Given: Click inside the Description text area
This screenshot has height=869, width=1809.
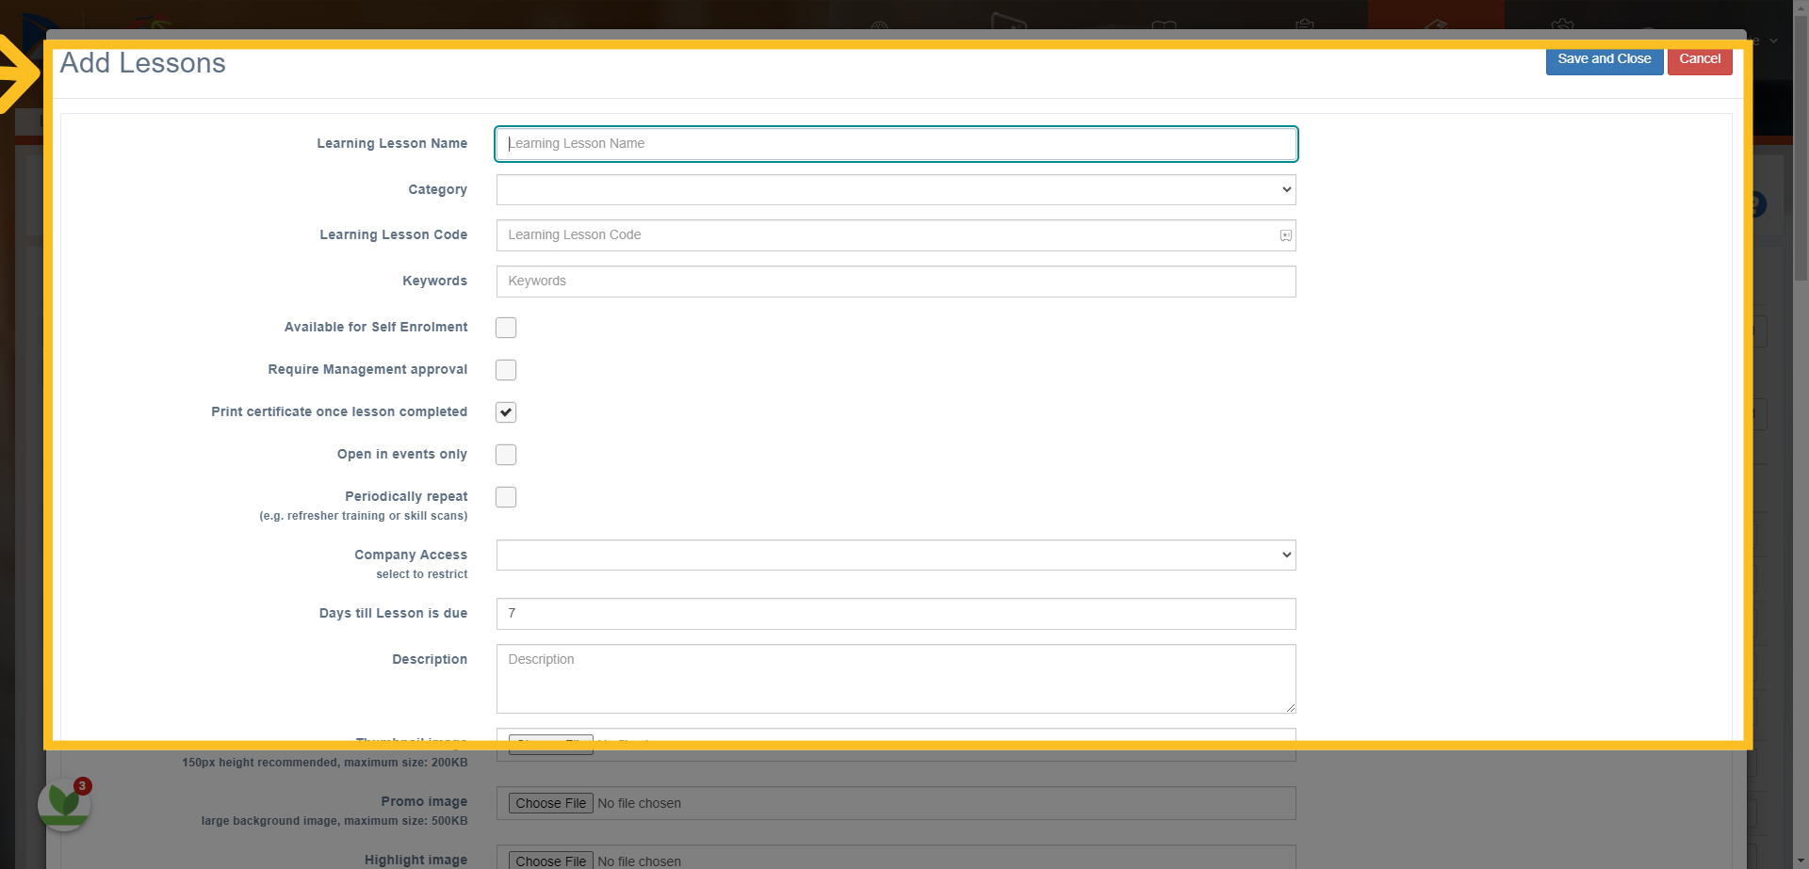Looking at the screenshot, I should click(896, 679).
